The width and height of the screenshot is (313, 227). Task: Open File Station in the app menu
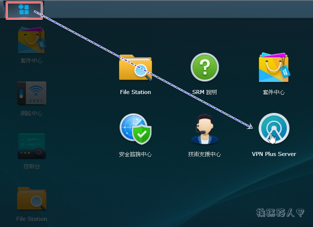[135, 68]
